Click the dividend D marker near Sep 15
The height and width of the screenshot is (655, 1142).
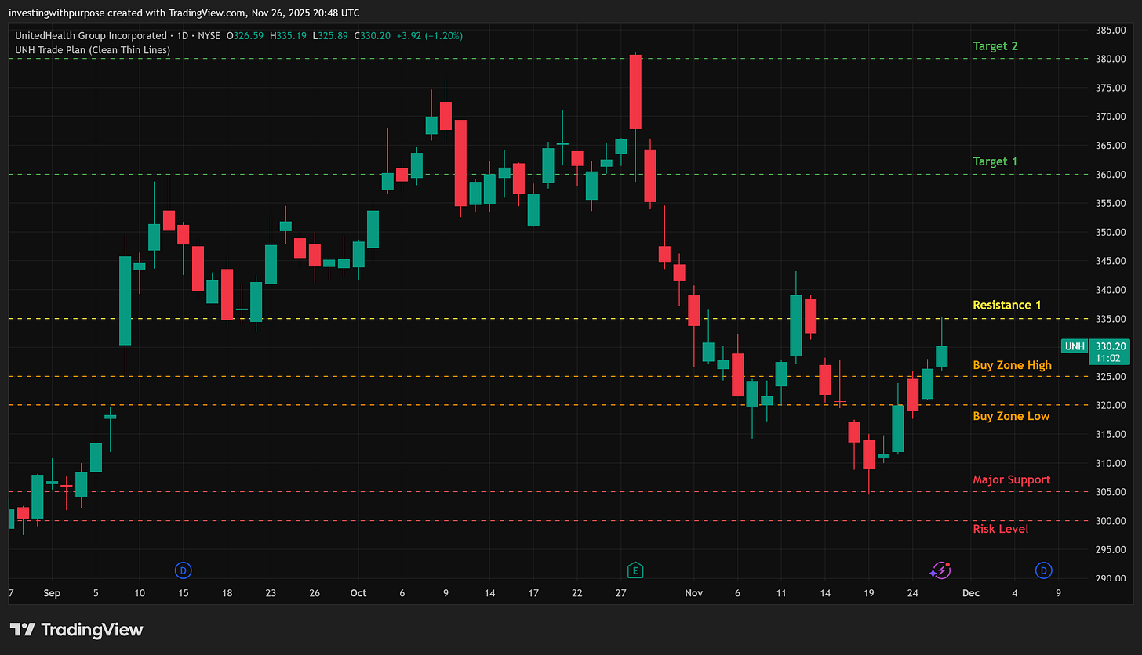point(184,570)
